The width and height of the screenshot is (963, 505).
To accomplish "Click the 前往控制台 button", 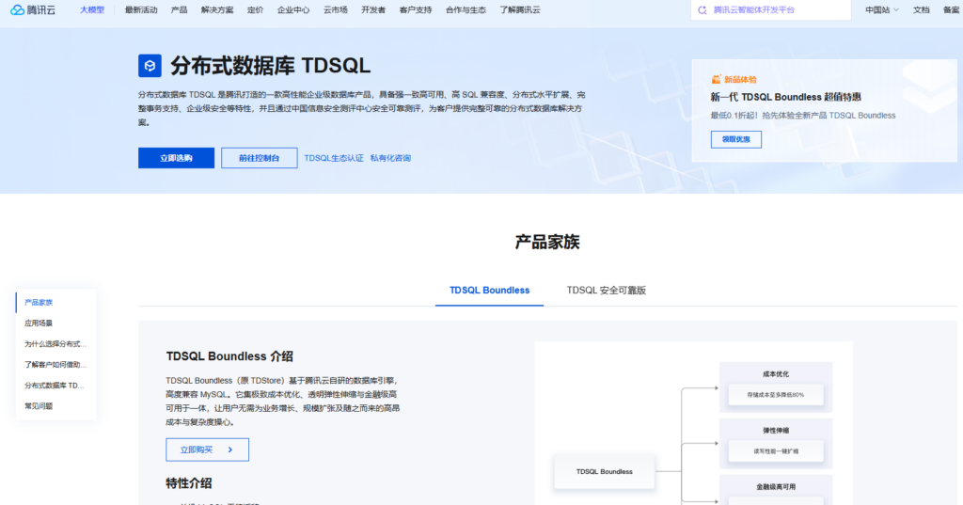I will (260, 158).
